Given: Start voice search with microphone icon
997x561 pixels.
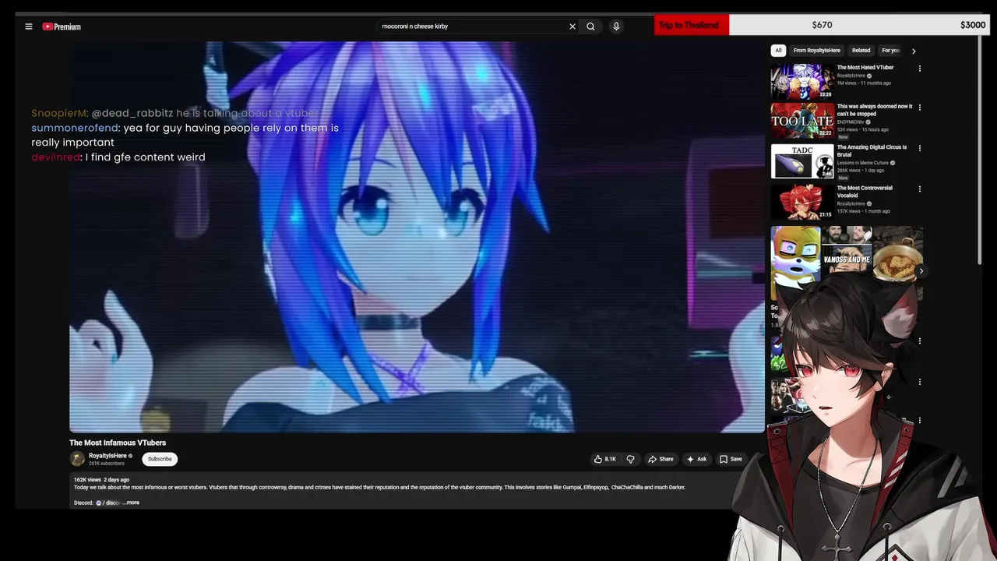Looking at the screenshot, I should pos(616,26).
